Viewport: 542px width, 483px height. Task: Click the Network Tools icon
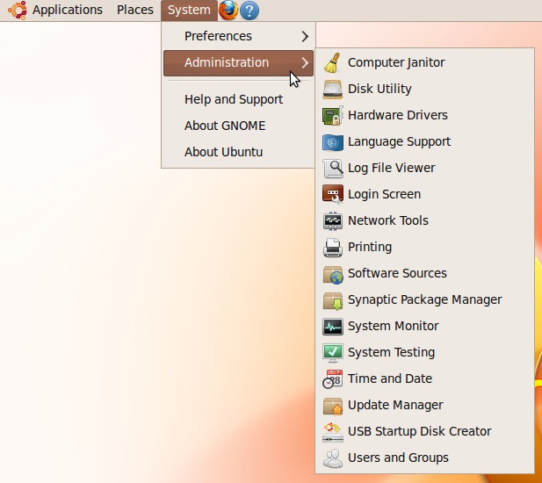pos(333,221)
